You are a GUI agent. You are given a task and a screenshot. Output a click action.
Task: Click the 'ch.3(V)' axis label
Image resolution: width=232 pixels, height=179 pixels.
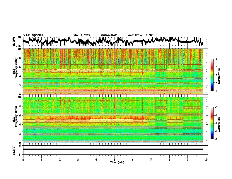click(x=14, y=150)
